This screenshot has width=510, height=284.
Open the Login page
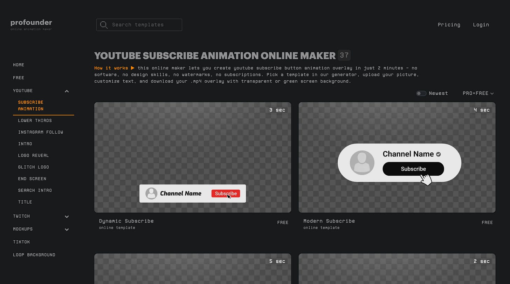pyautogui.click(x=481, y=25)
